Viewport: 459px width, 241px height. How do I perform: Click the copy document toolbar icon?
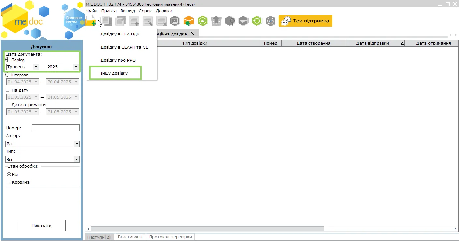tap(107, 21)
